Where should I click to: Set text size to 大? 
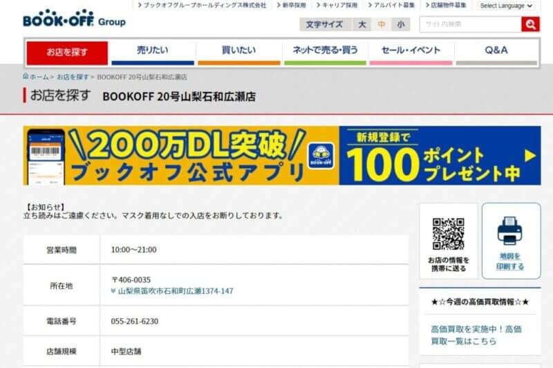pos(362,25)
